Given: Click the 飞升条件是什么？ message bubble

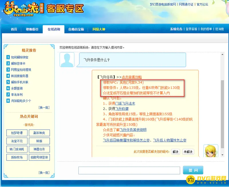Looking at the screenshot, I should click(x=131, y=60).
